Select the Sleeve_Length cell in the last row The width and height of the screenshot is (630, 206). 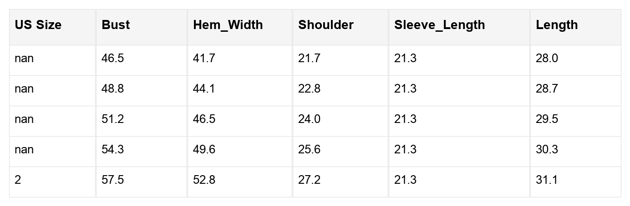click(405, 180)
